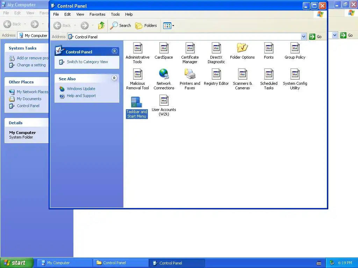Open Help and Support link
The width and height of the screenshot is (358, 268).
(x=81, y=96)
